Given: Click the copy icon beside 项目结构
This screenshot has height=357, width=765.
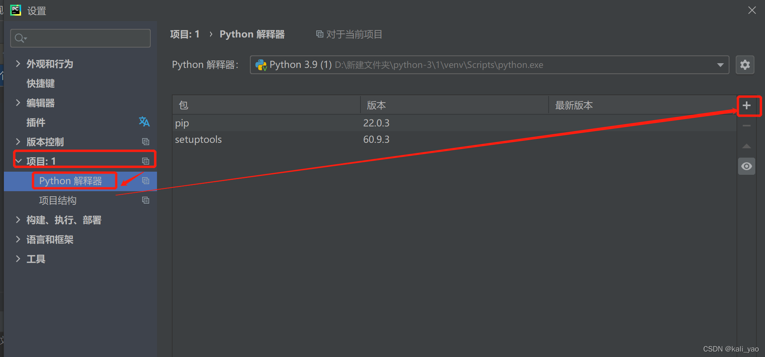Looking at the screenshot, I should 146,200.
